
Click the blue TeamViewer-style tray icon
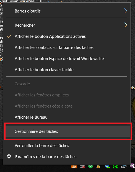click(x=107, y=166)
